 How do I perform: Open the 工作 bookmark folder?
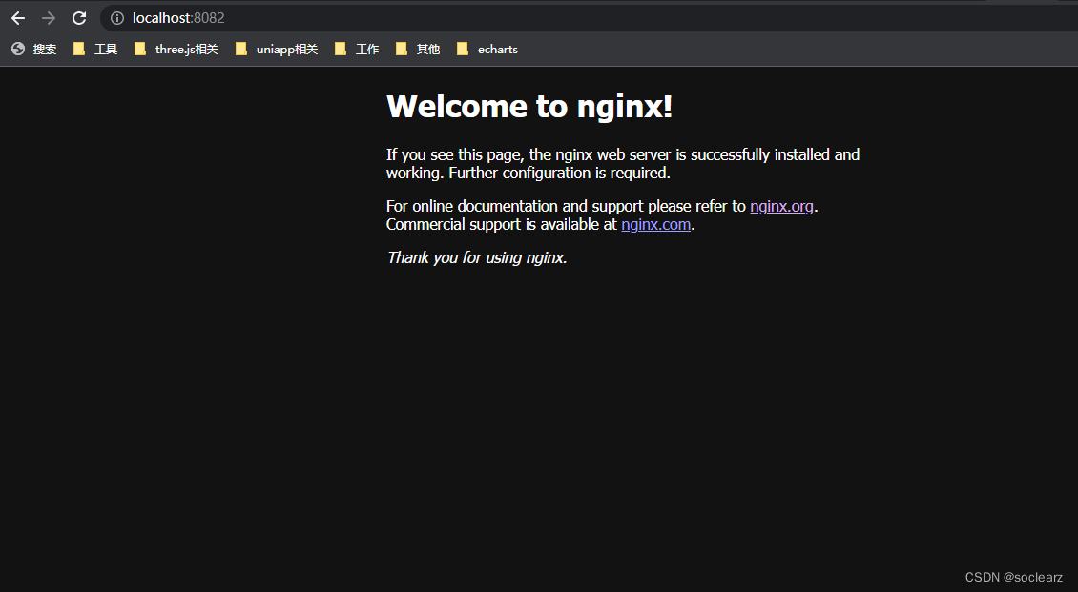click(357, 49)
